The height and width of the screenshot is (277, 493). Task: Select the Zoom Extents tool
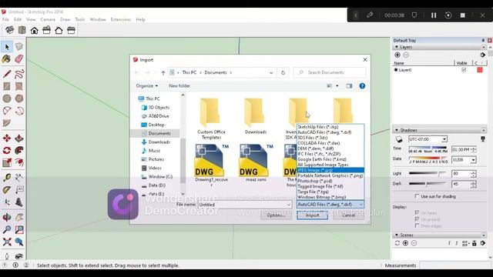[7, 242]
